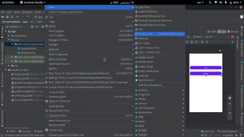Open the Build tool window
The width and height of the screenshot is (244, 137).
click(38, 131)
